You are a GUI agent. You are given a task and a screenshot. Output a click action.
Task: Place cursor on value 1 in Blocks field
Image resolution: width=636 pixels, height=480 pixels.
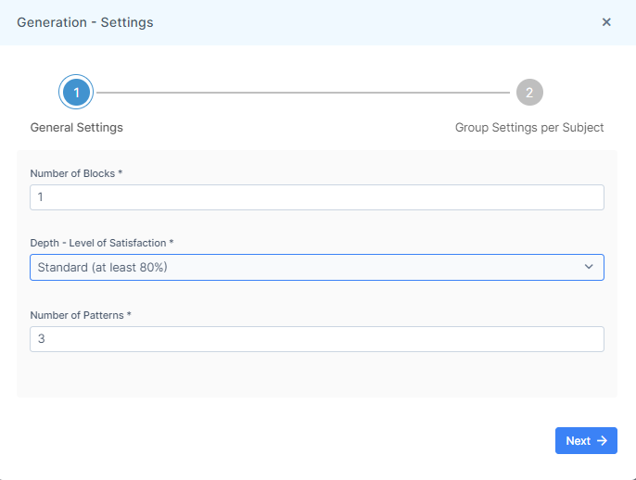(x=40, y=197)
